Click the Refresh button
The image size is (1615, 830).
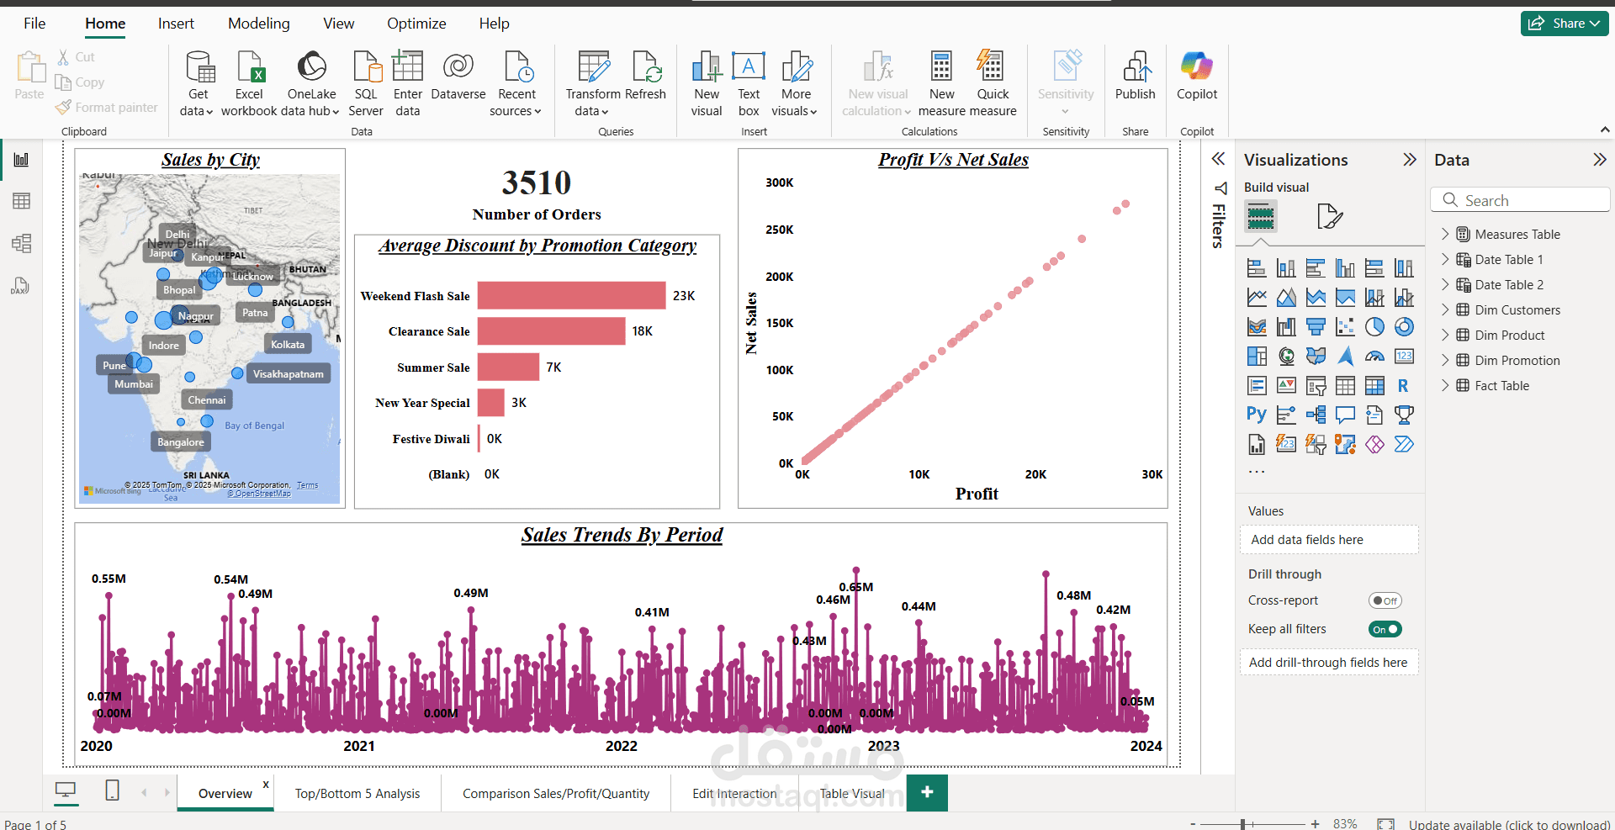click(x=646, y=76)
